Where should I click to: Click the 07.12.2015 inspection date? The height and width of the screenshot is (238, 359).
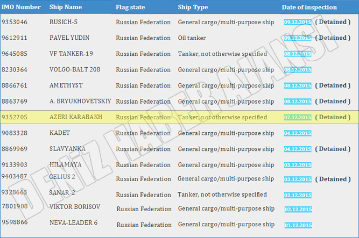[x=297, y=117]
